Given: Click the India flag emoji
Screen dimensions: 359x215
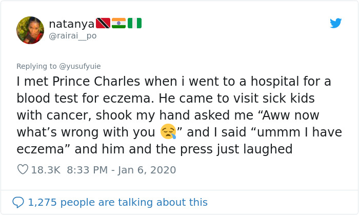Looking at the screenshot, I should coord(118,23).
